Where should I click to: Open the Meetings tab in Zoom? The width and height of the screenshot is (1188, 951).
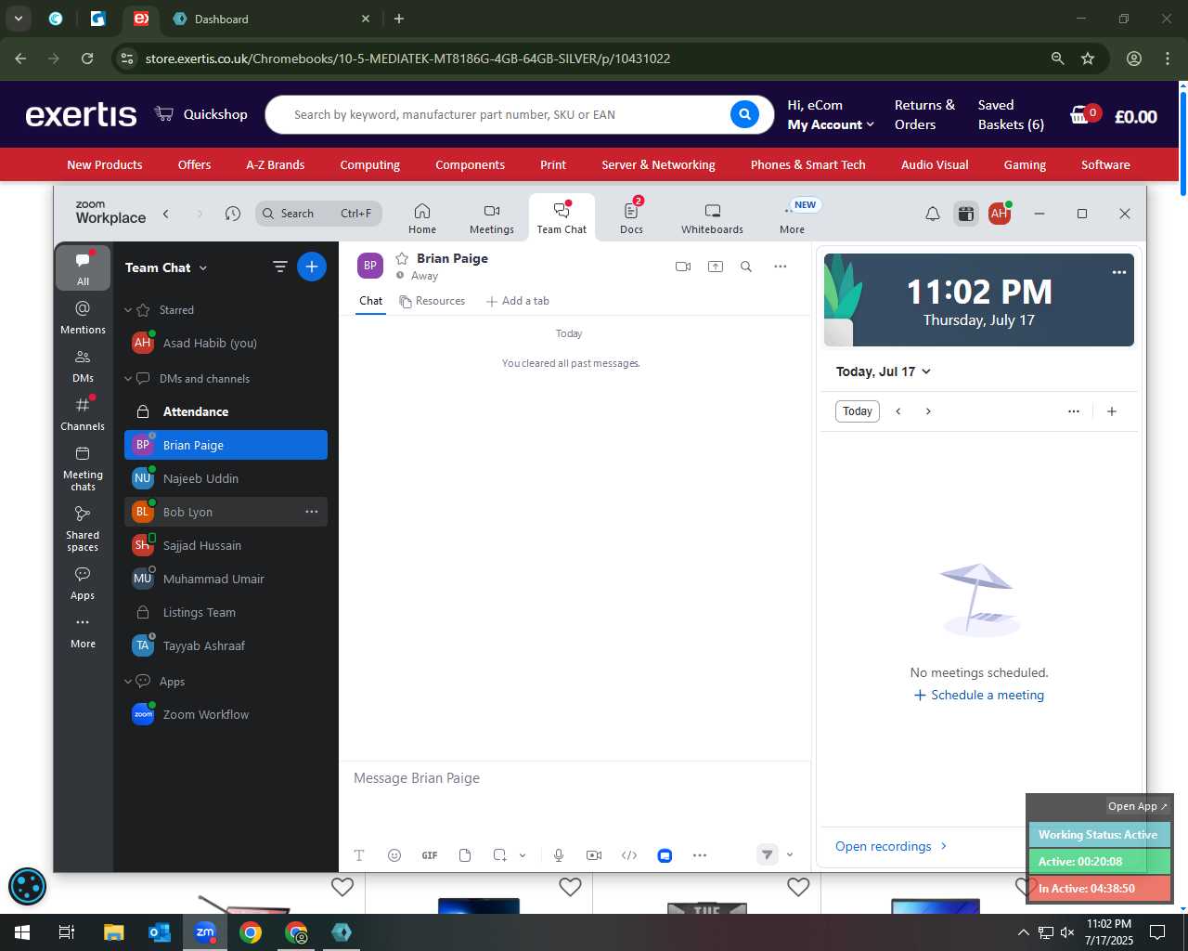[x=491, y=218]
